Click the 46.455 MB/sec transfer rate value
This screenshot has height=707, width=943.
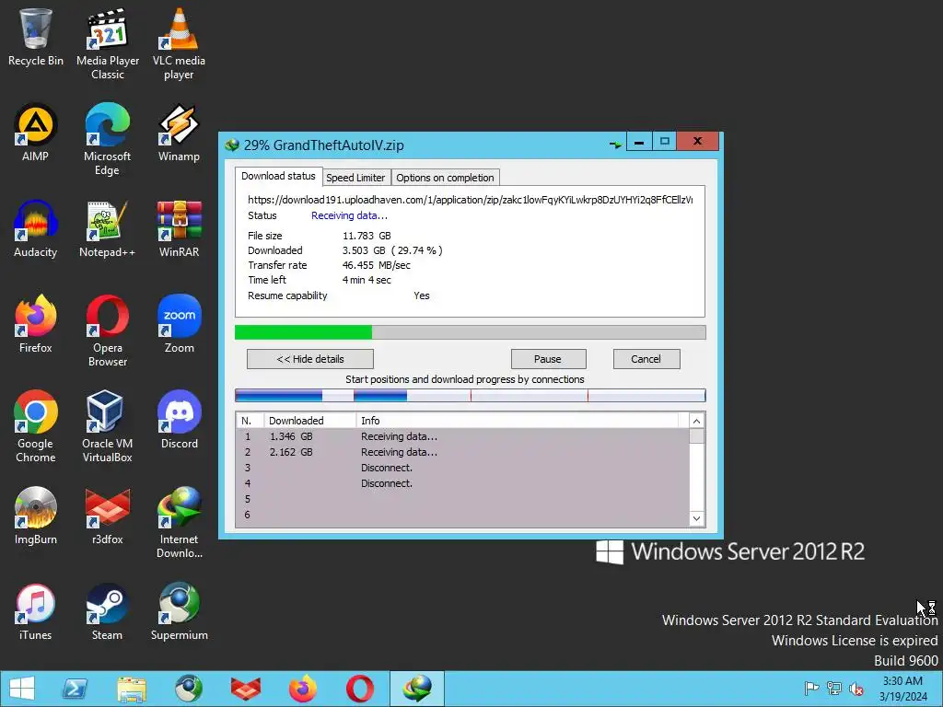tap(377, 265)
